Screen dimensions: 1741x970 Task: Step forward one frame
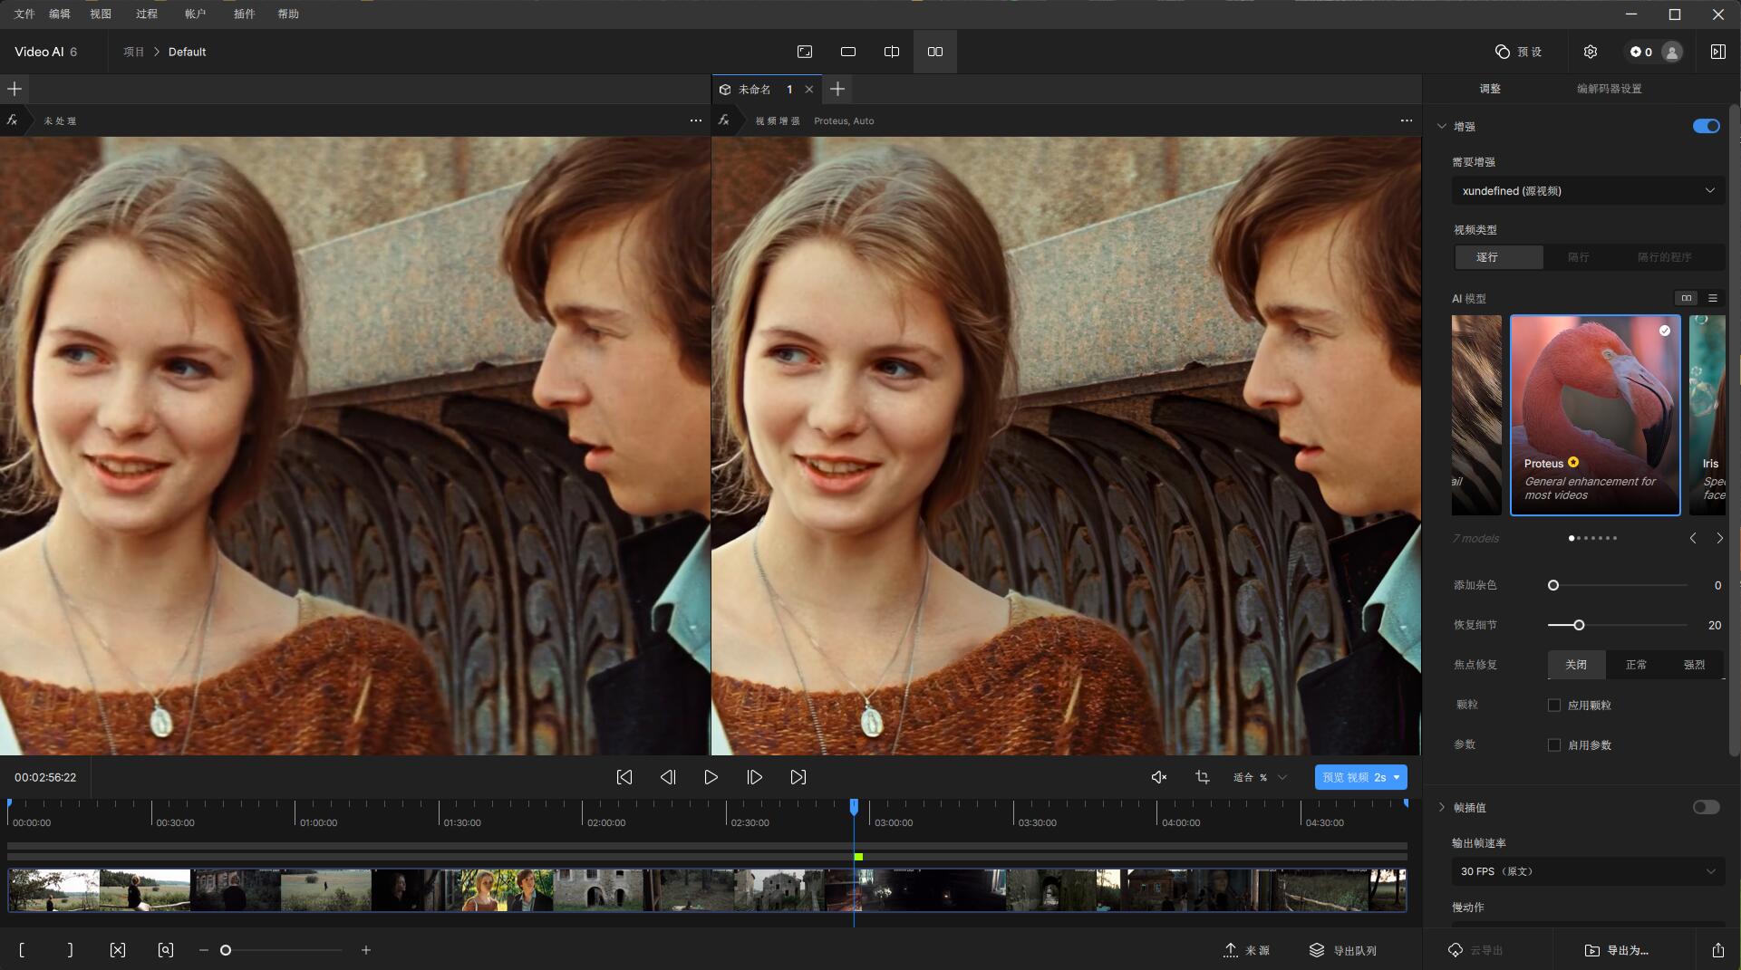pyautogui.click(x=754, y=777)
